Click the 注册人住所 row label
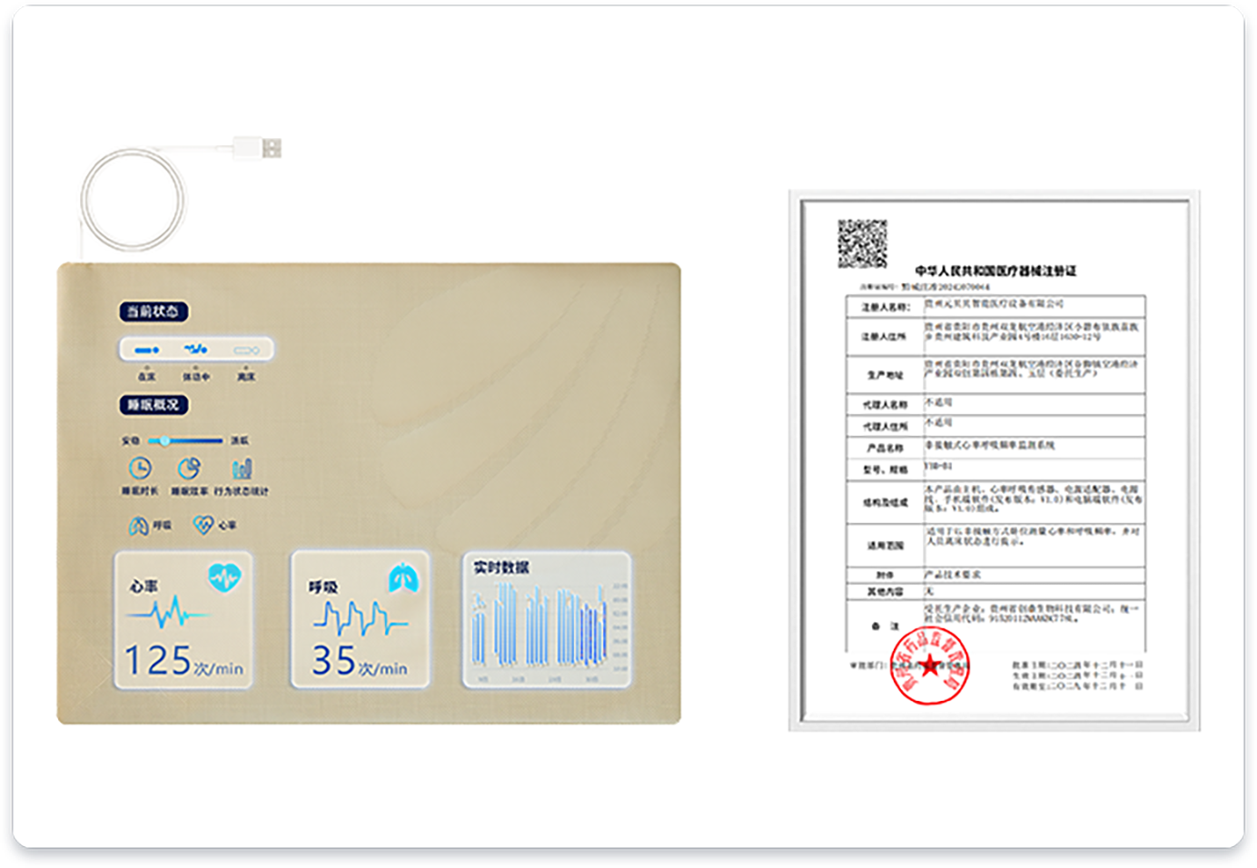This screenshot has height=868, width=1257. click(x=885, y=337)
